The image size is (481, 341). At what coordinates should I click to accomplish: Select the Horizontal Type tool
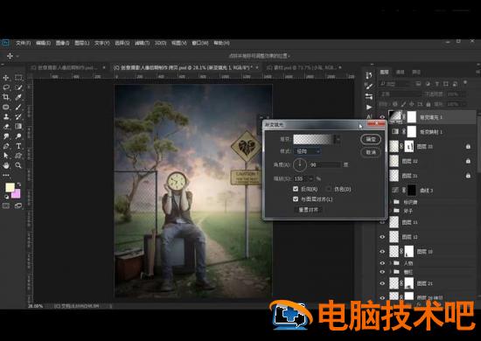click(18, 146)
